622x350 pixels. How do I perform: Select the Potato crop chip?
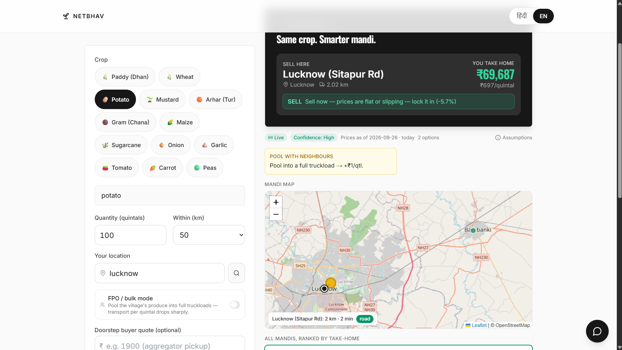(x=115, y=100)
